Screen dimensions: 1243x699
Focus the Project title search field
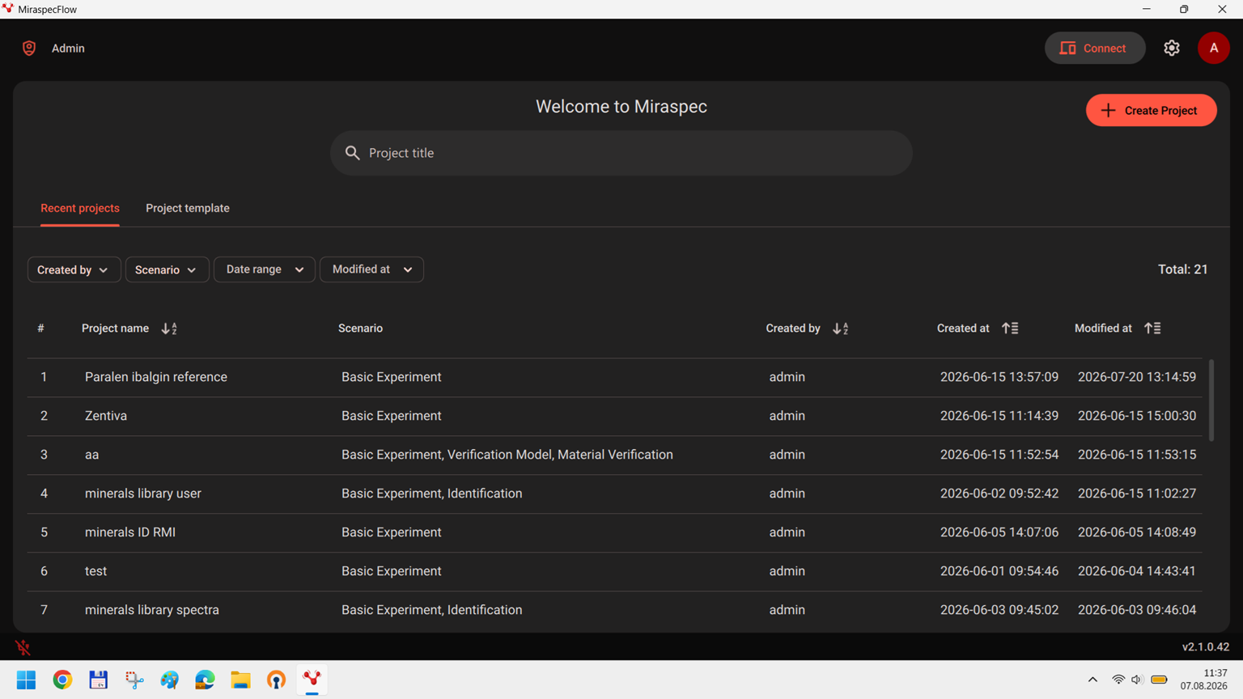[621, 153]
